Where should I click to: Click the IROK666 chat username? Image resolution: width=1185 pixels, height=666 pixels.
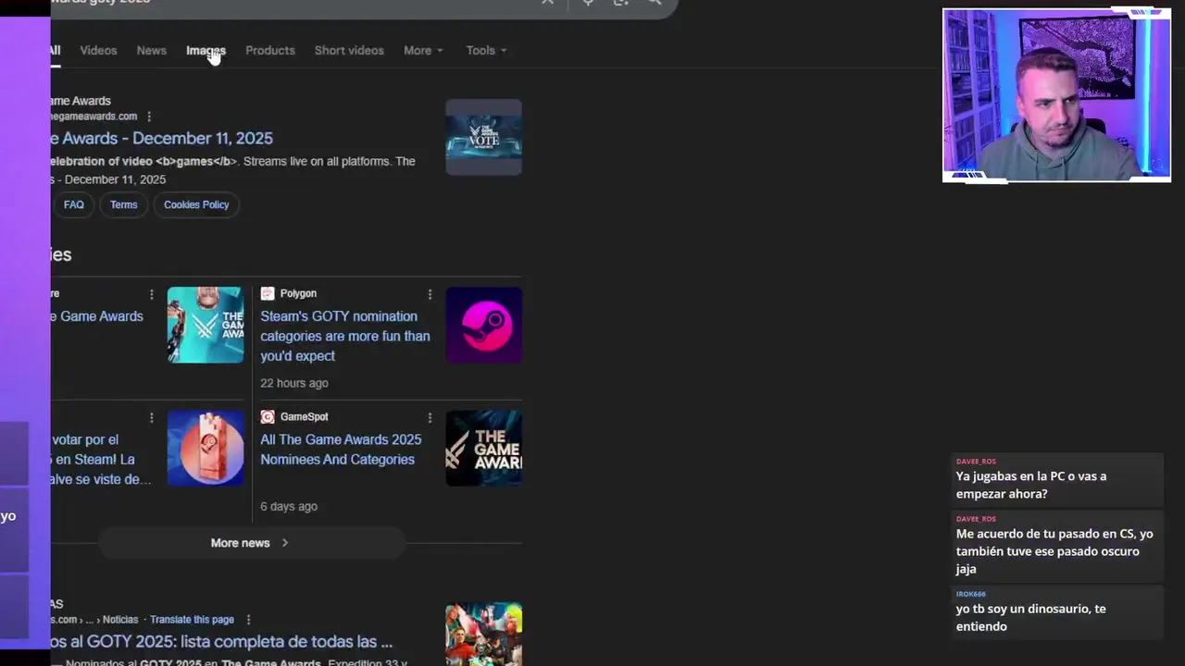pyautogui.click(x=971, y=594)
